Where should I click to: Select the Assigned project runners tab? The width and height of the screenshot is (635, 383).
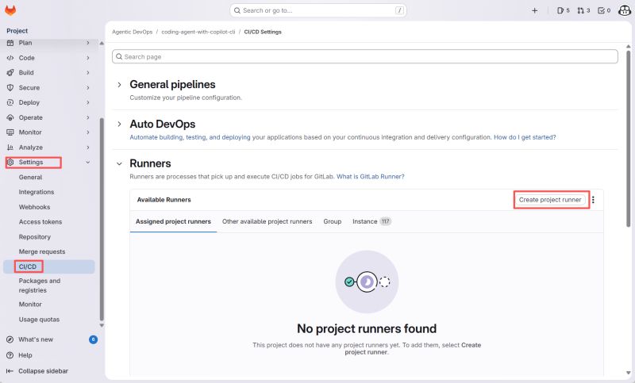coord(173,221)
